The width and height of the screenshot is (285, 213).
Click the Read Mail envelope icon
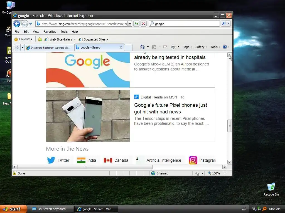tap(165, 47)
